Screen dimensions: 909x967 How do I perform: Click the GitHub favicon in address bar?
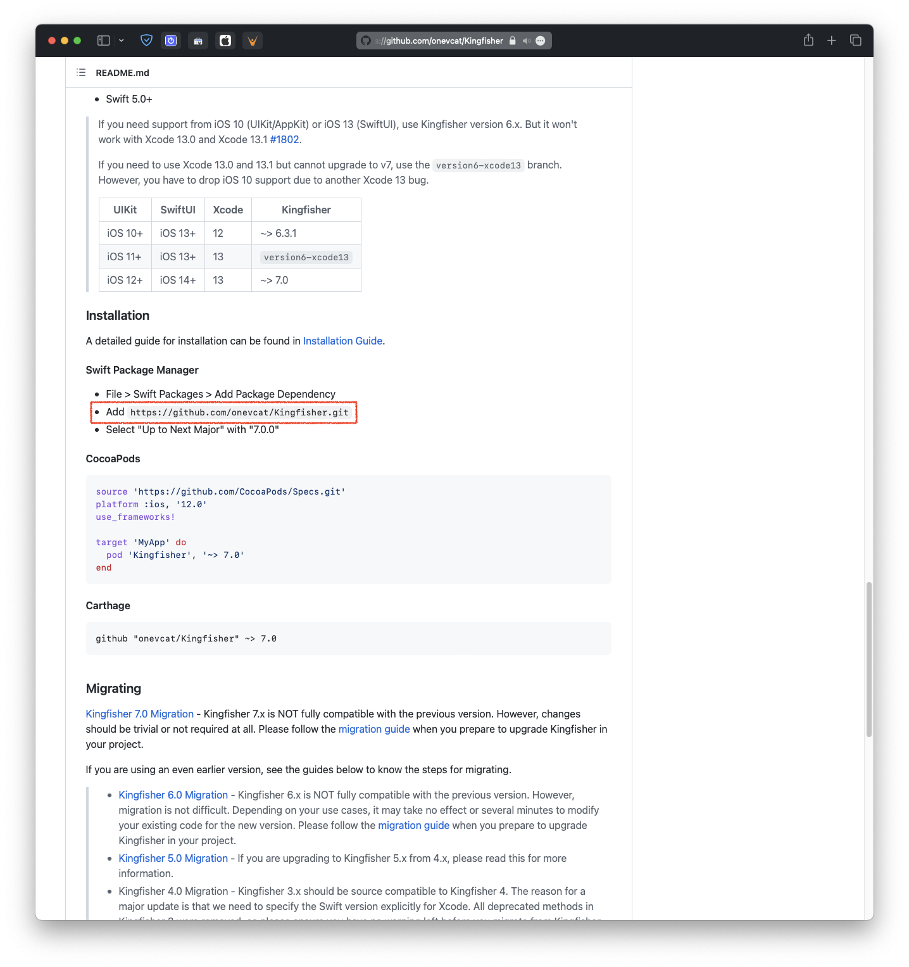tap(366, 41)
